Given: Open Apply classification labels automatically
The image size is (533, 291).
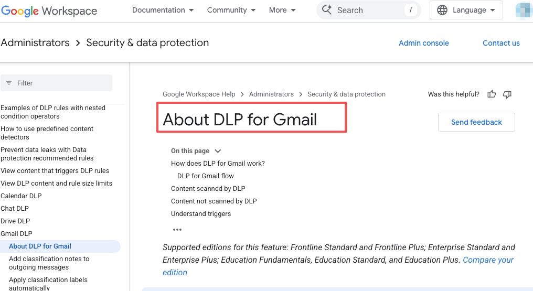Looking at the screenshot, I should click(48, 284).
